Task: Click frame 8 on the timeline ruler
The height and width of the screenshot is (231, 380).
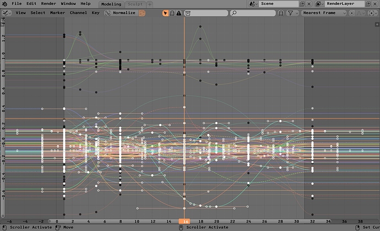Action: [121, 221]
